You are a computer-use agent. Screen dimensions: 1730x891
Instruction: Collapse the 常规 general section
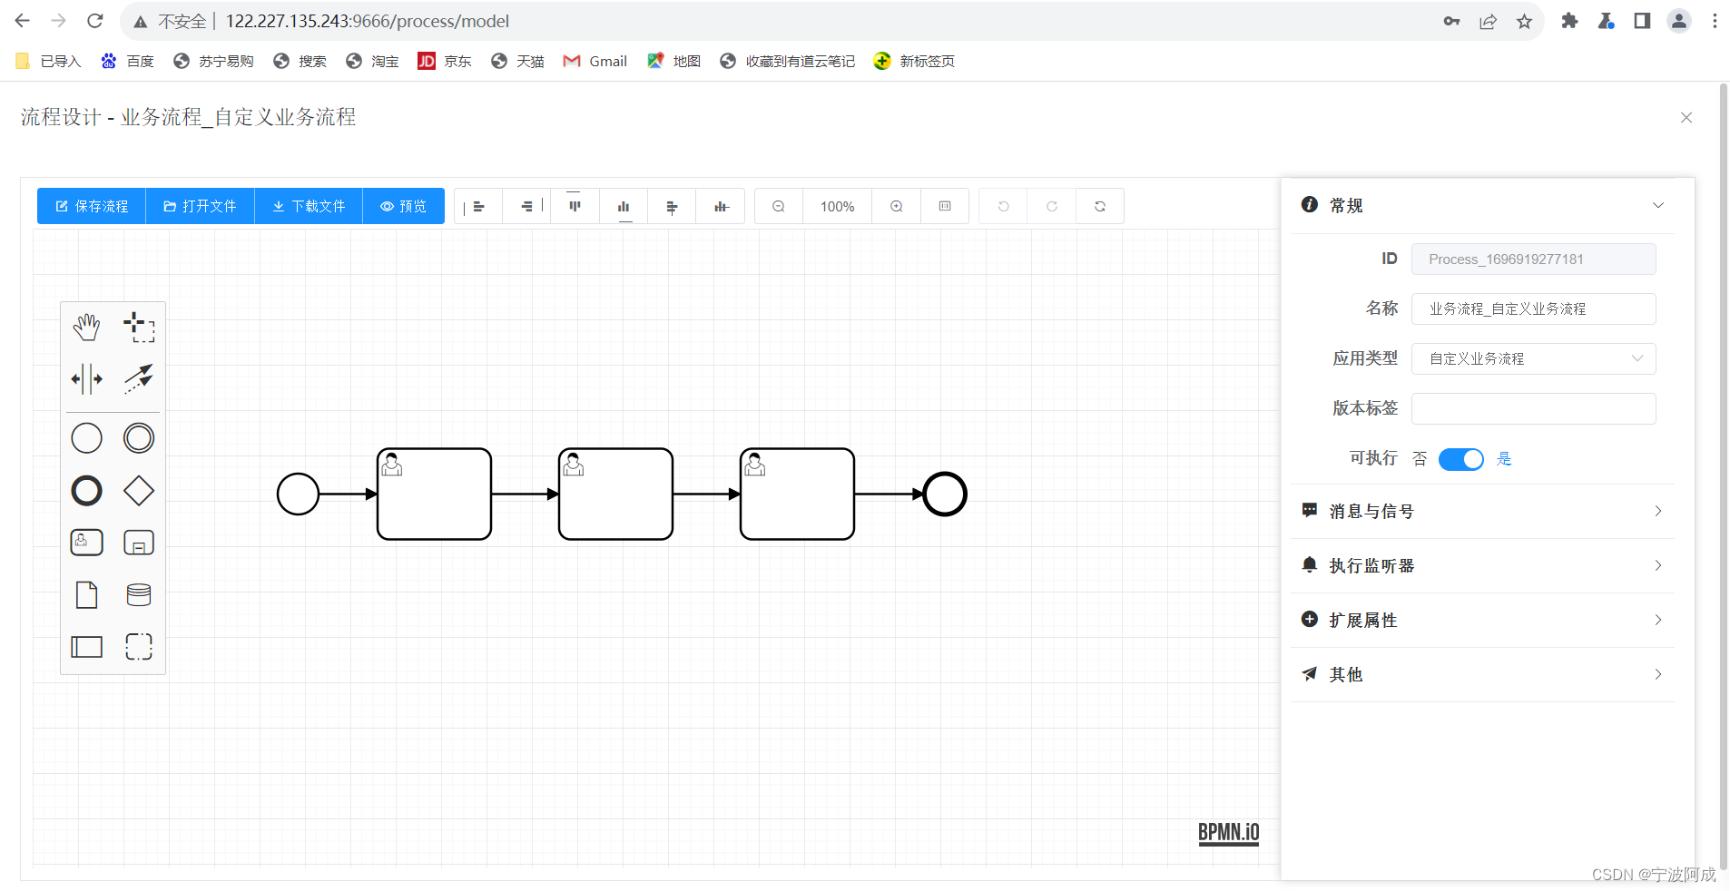[x=1482, y=206]
